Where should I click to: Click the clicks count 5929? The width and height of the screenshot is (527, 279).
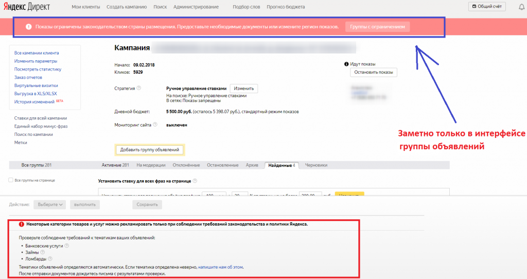click(x=138, y=72)
